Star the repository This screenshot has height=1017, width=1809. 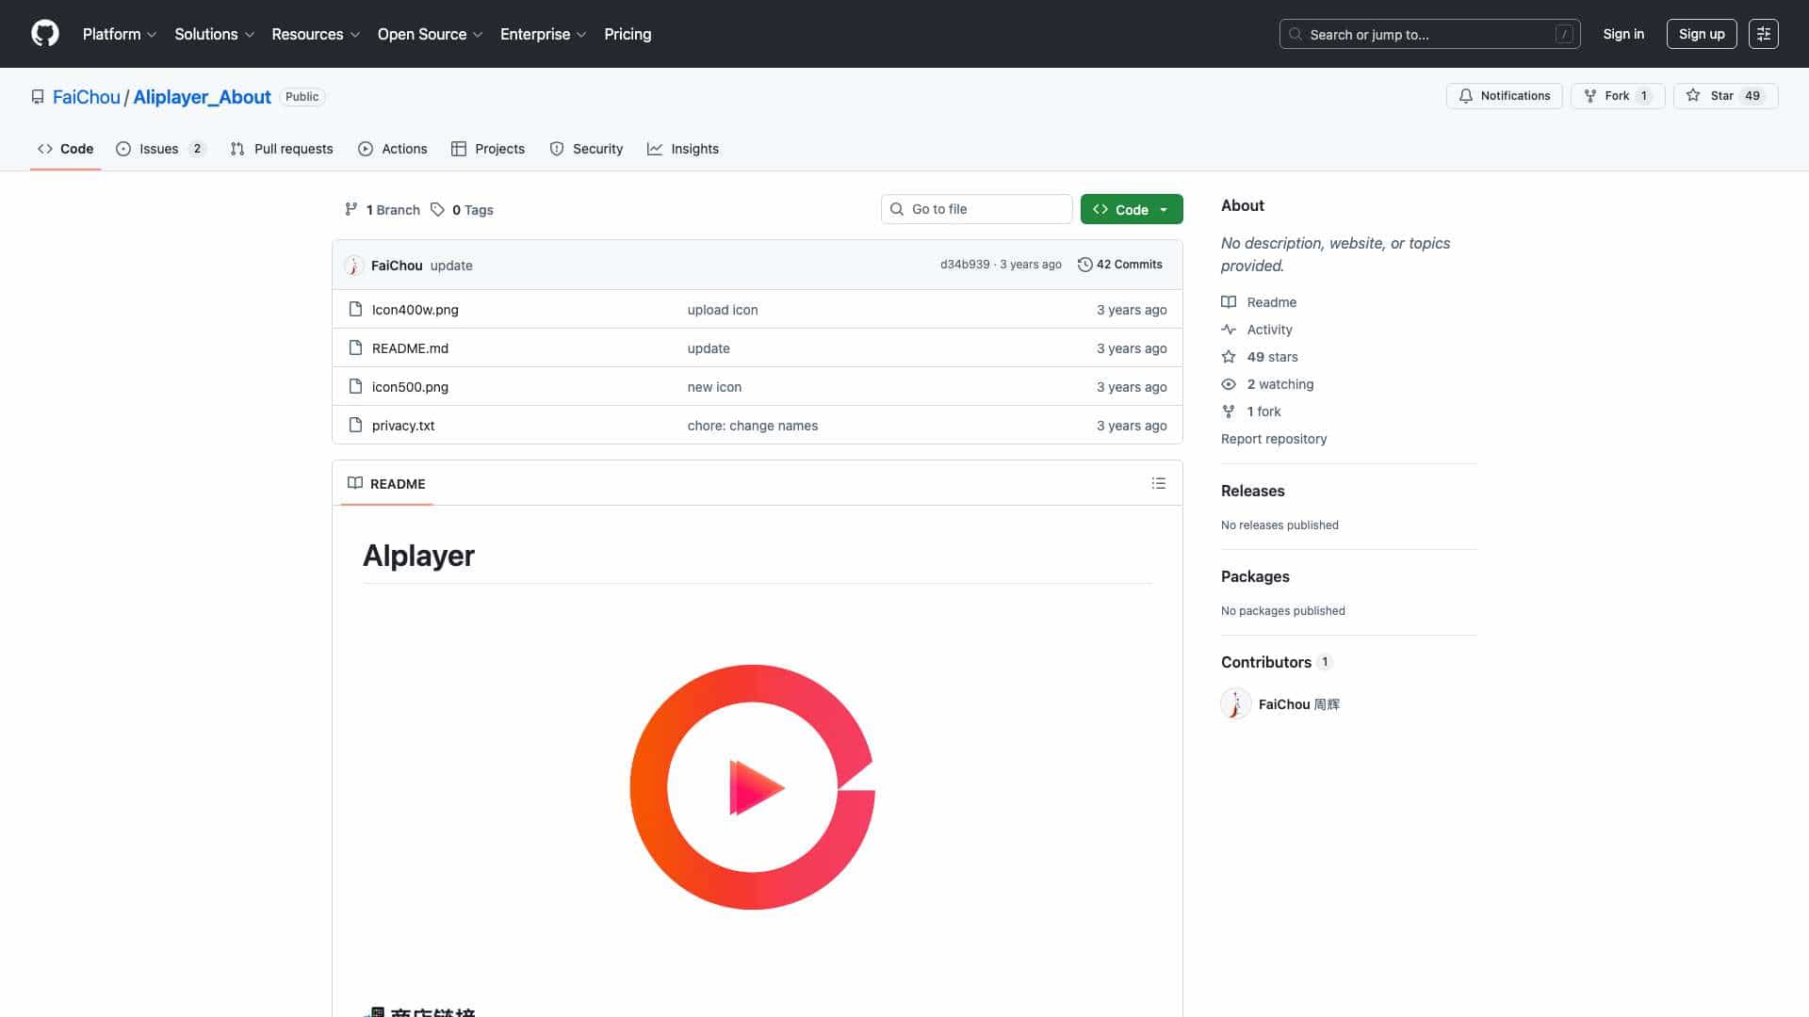(1724, 96)
